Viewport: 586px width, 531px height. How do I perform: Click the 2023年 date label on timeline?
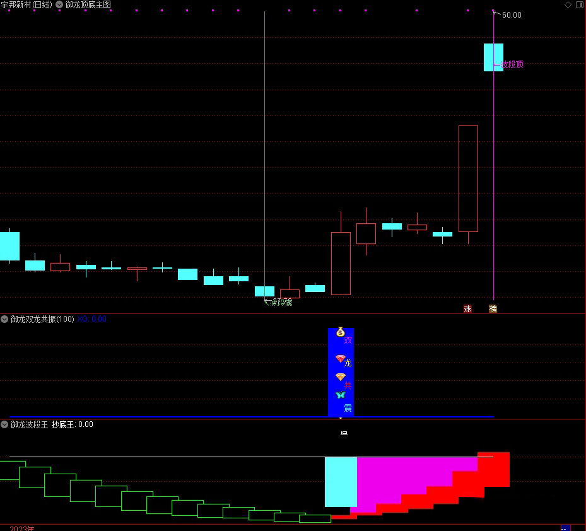(x=22, y=528)
